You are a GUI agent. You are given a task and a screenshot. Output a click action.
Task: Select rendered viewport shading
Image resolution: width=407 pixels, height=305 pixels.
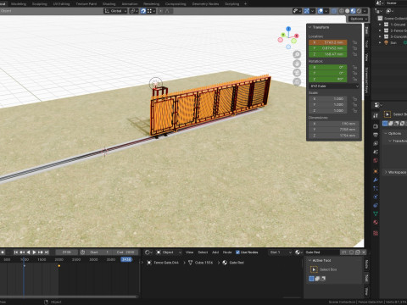click(359, 11)
